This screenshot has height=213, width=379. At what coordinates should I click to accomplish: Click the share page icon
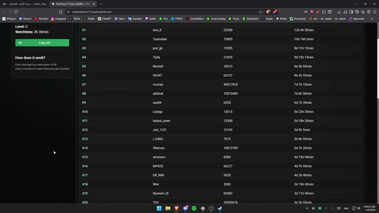(x=261, y=12)
